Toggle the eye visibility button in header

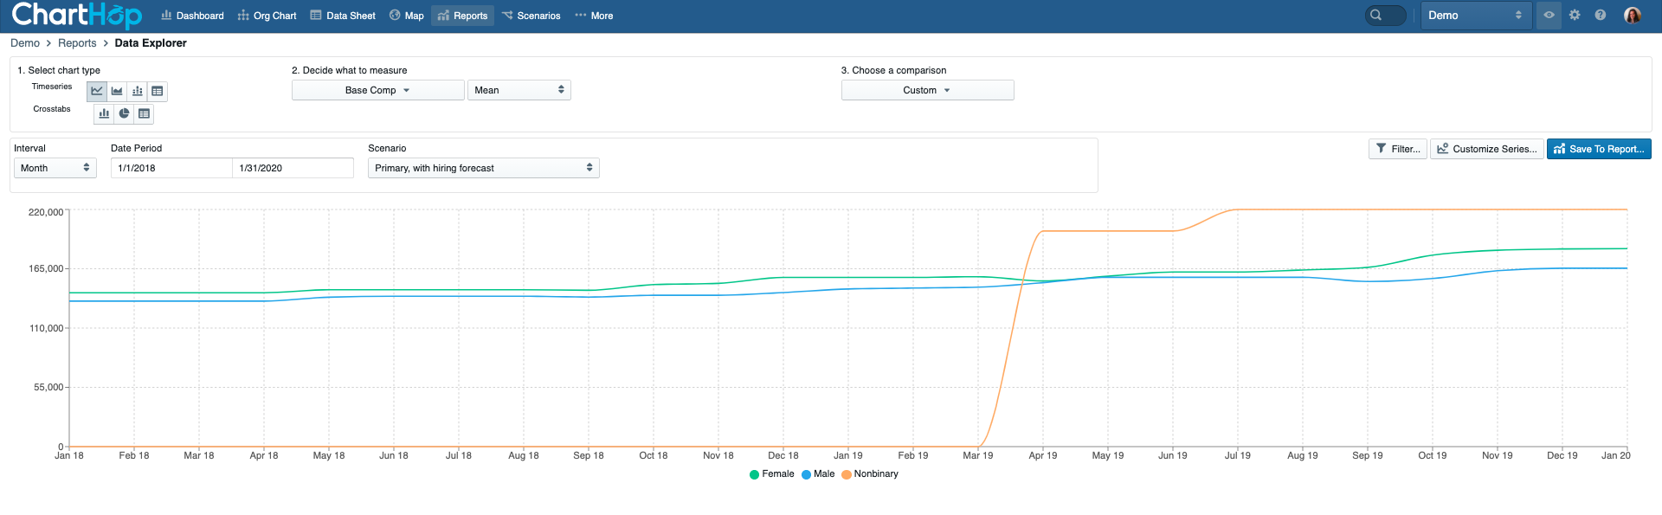(x=1549, y=16)
